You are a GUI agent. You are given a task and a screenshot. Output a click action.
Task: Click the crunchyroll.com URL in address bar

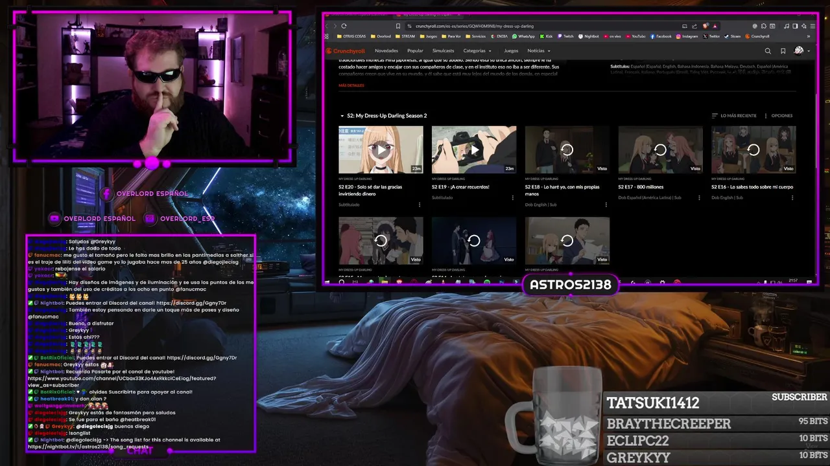[x=474, y=26]
